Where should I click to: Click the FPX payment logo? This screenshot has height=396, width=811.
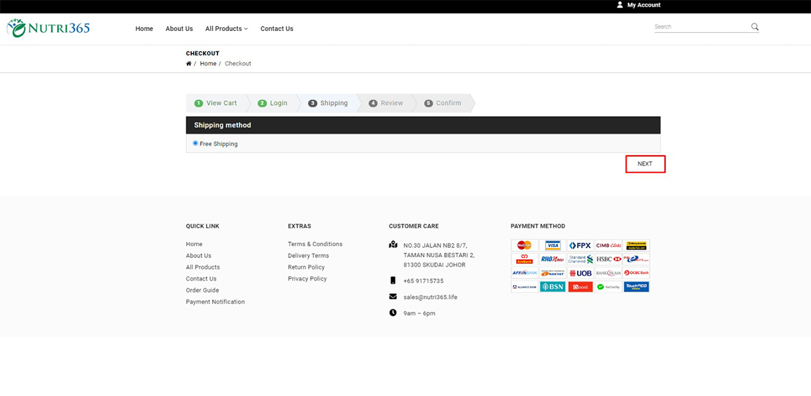point(580,246)
